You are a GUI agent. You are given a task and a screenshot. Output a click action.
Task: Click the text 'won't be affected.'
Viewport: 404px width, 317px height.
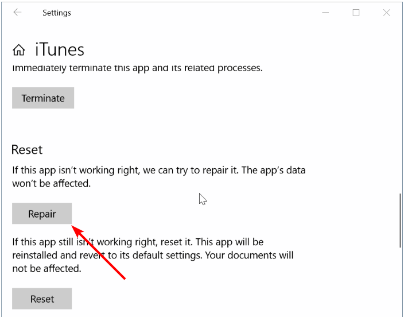pos(52,183)
